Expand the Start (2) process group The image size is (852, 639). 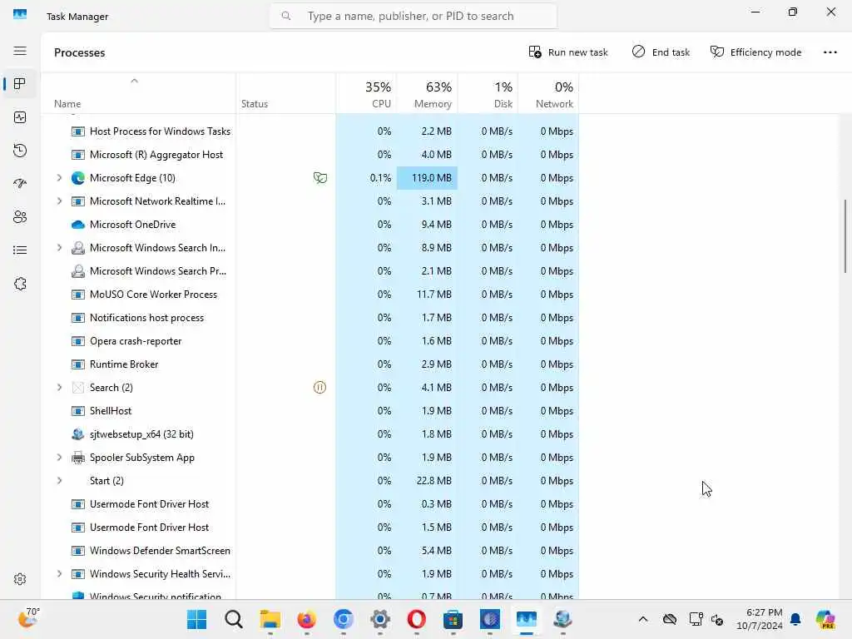59,481
